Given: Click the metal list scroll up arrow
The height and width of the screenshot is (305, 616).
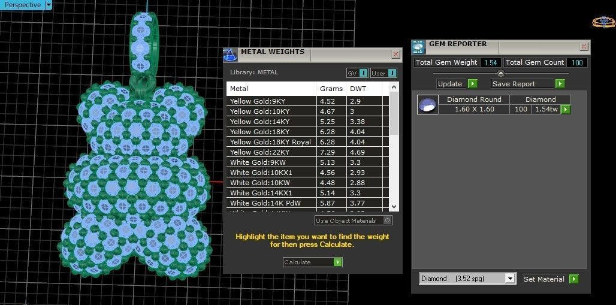Looking at the screenshot, I should [394, 86].
